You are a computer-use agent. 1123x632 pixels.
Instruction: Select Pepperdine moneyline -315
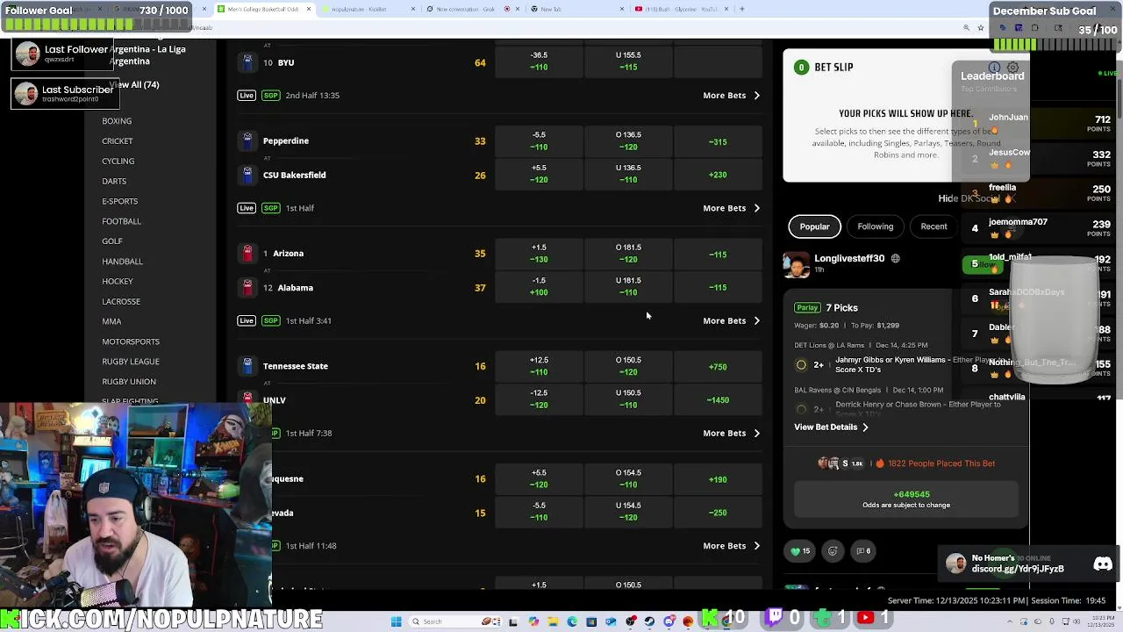point(718,141)
